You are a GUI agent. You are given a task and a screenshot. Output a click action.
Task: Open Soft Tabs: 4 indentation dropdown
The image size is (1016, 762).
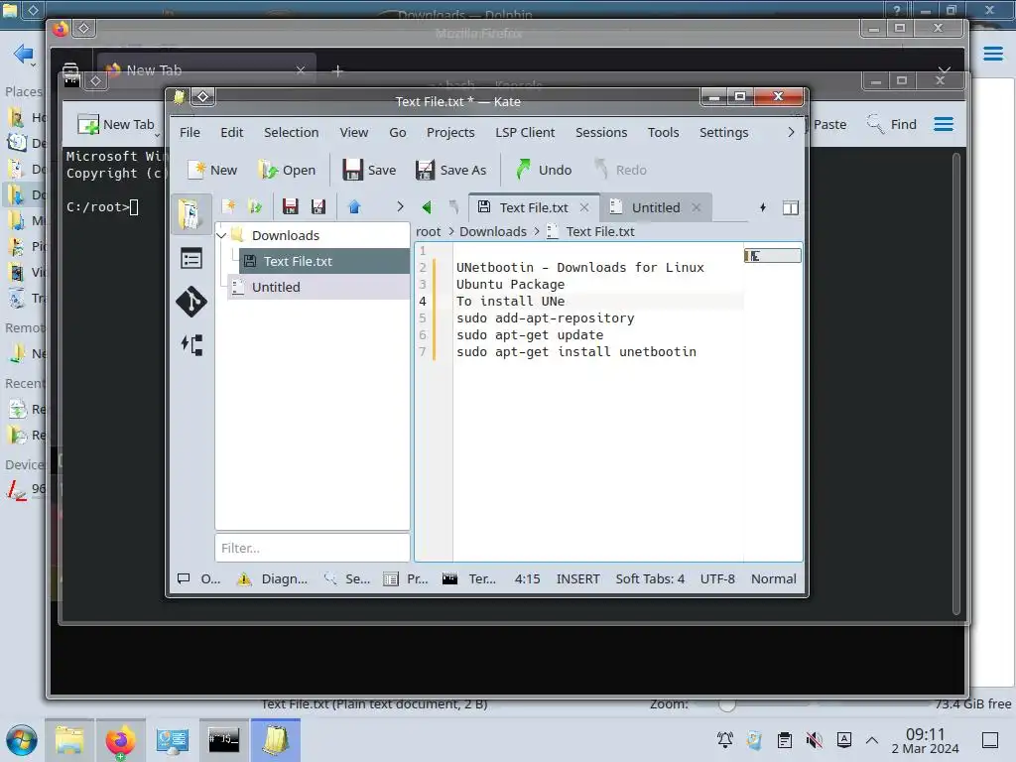pos(650,578)
